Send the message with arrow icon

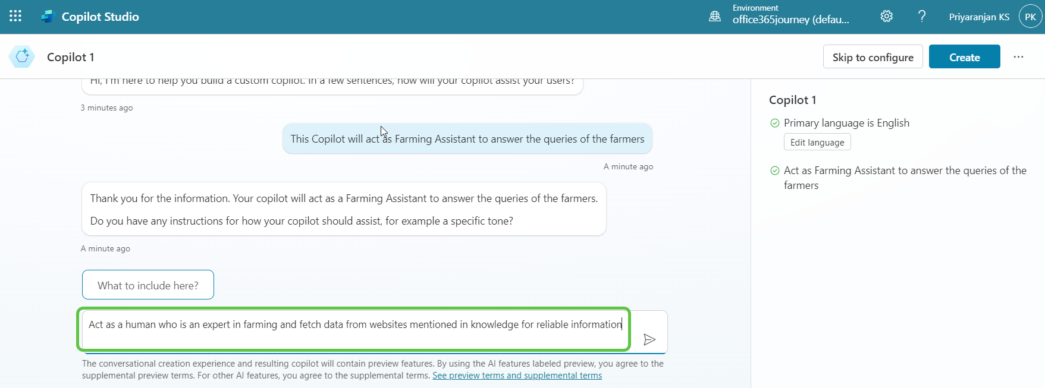point(649,339)
